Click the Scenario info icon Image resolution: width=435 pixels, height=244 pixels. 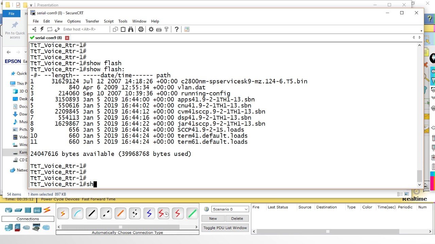click(x=206, y=209)
